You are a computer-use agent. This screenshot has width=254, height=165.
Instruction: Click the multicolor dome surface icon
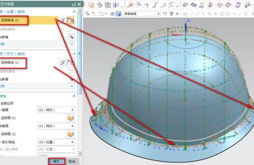(248, 5)
